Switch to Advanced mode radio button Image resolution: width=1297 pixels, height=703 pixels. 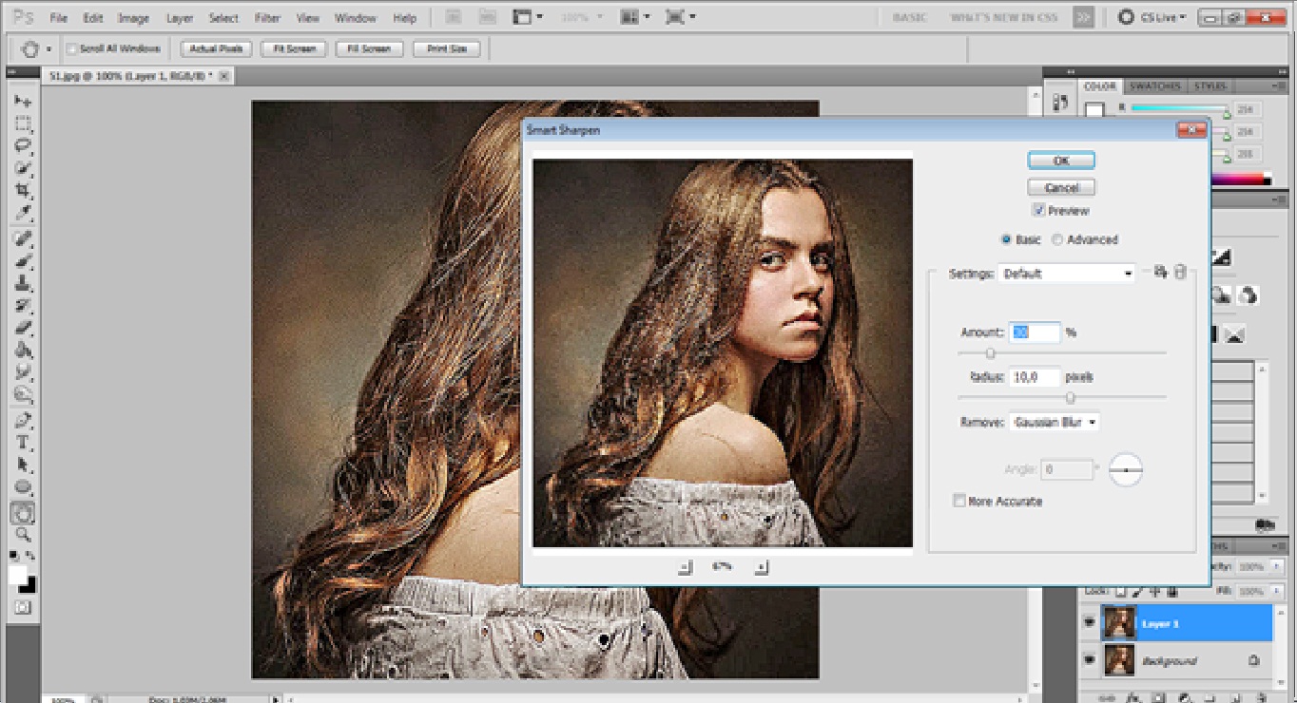click(1057, 239)
